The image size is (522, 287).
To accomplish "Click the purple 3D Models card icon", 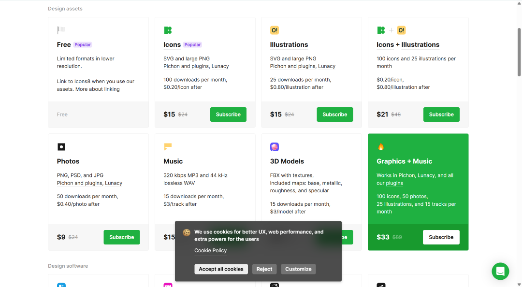I will point(275,147).
